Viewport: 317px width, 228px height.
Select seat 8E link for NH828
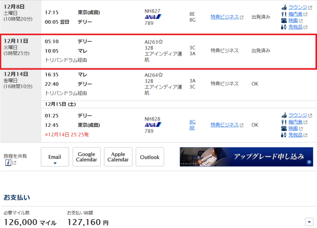(192, 128)
